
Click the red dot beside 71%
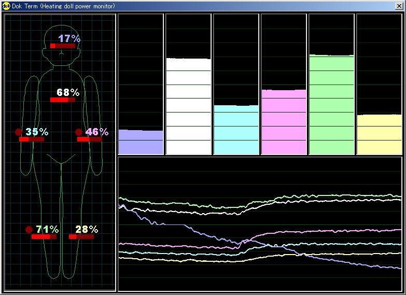(29, 230)
